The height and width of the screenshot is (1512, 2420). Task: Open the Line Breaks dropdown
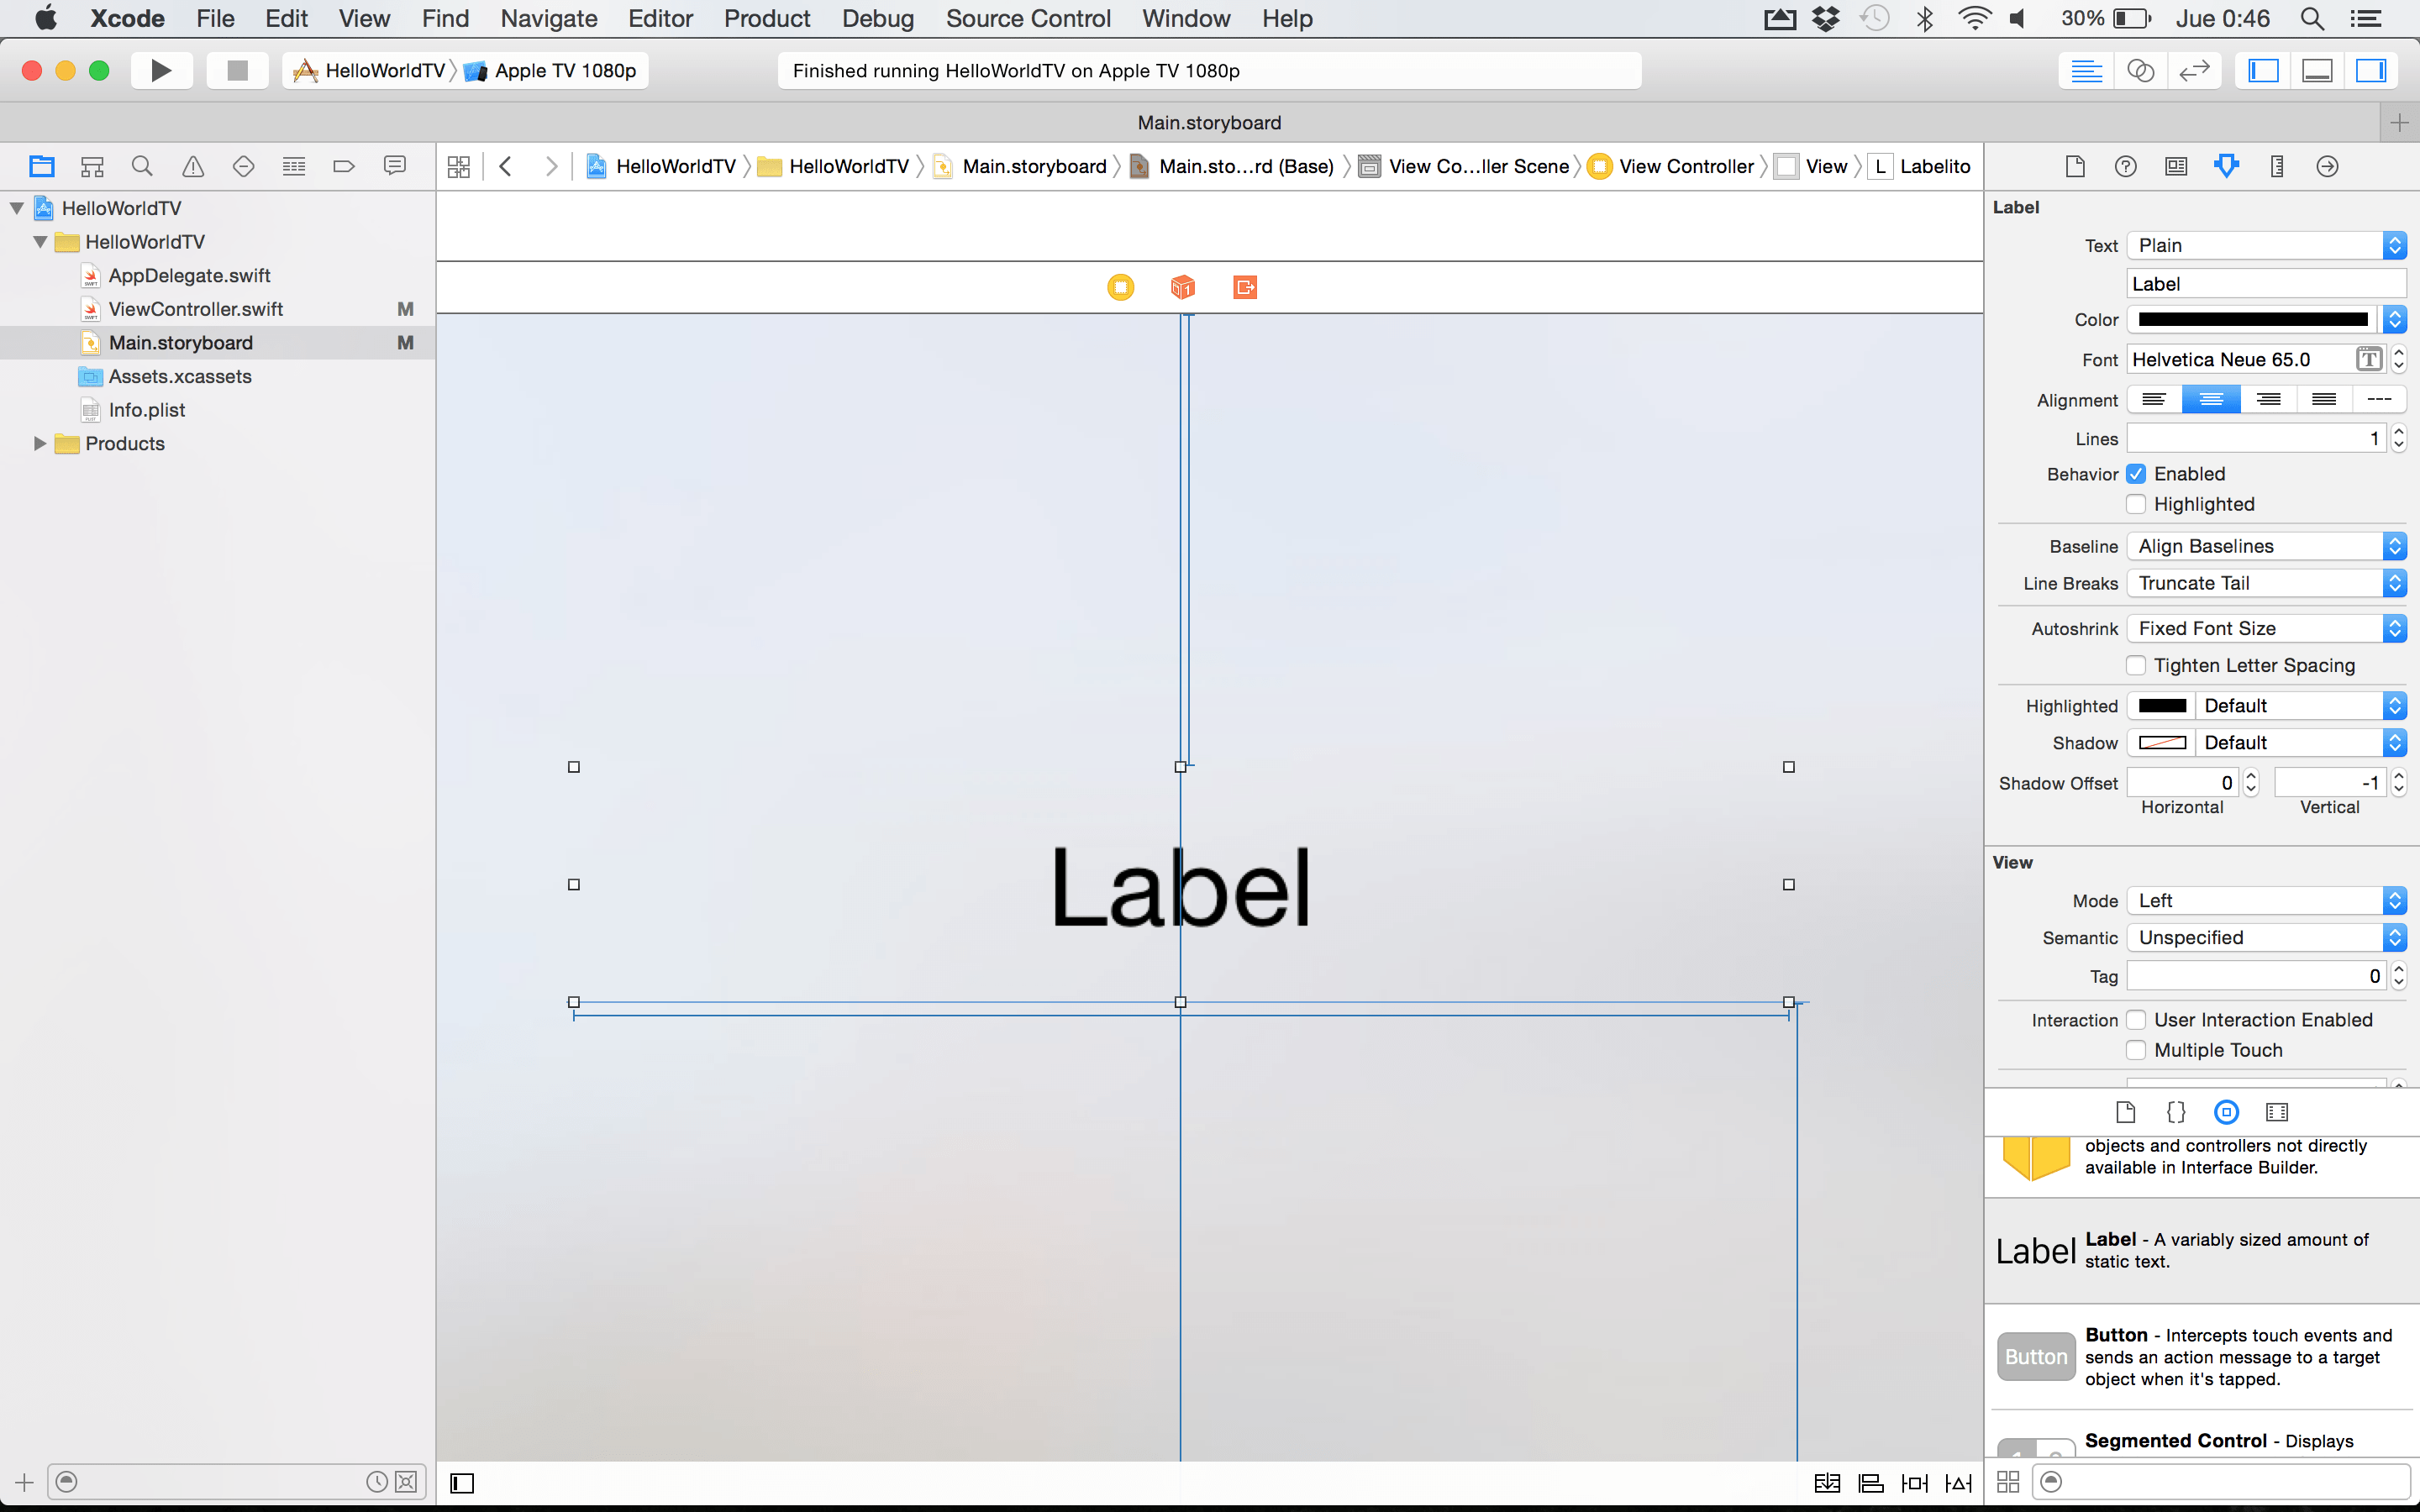pyautogui.click(x=2265, y=583)
